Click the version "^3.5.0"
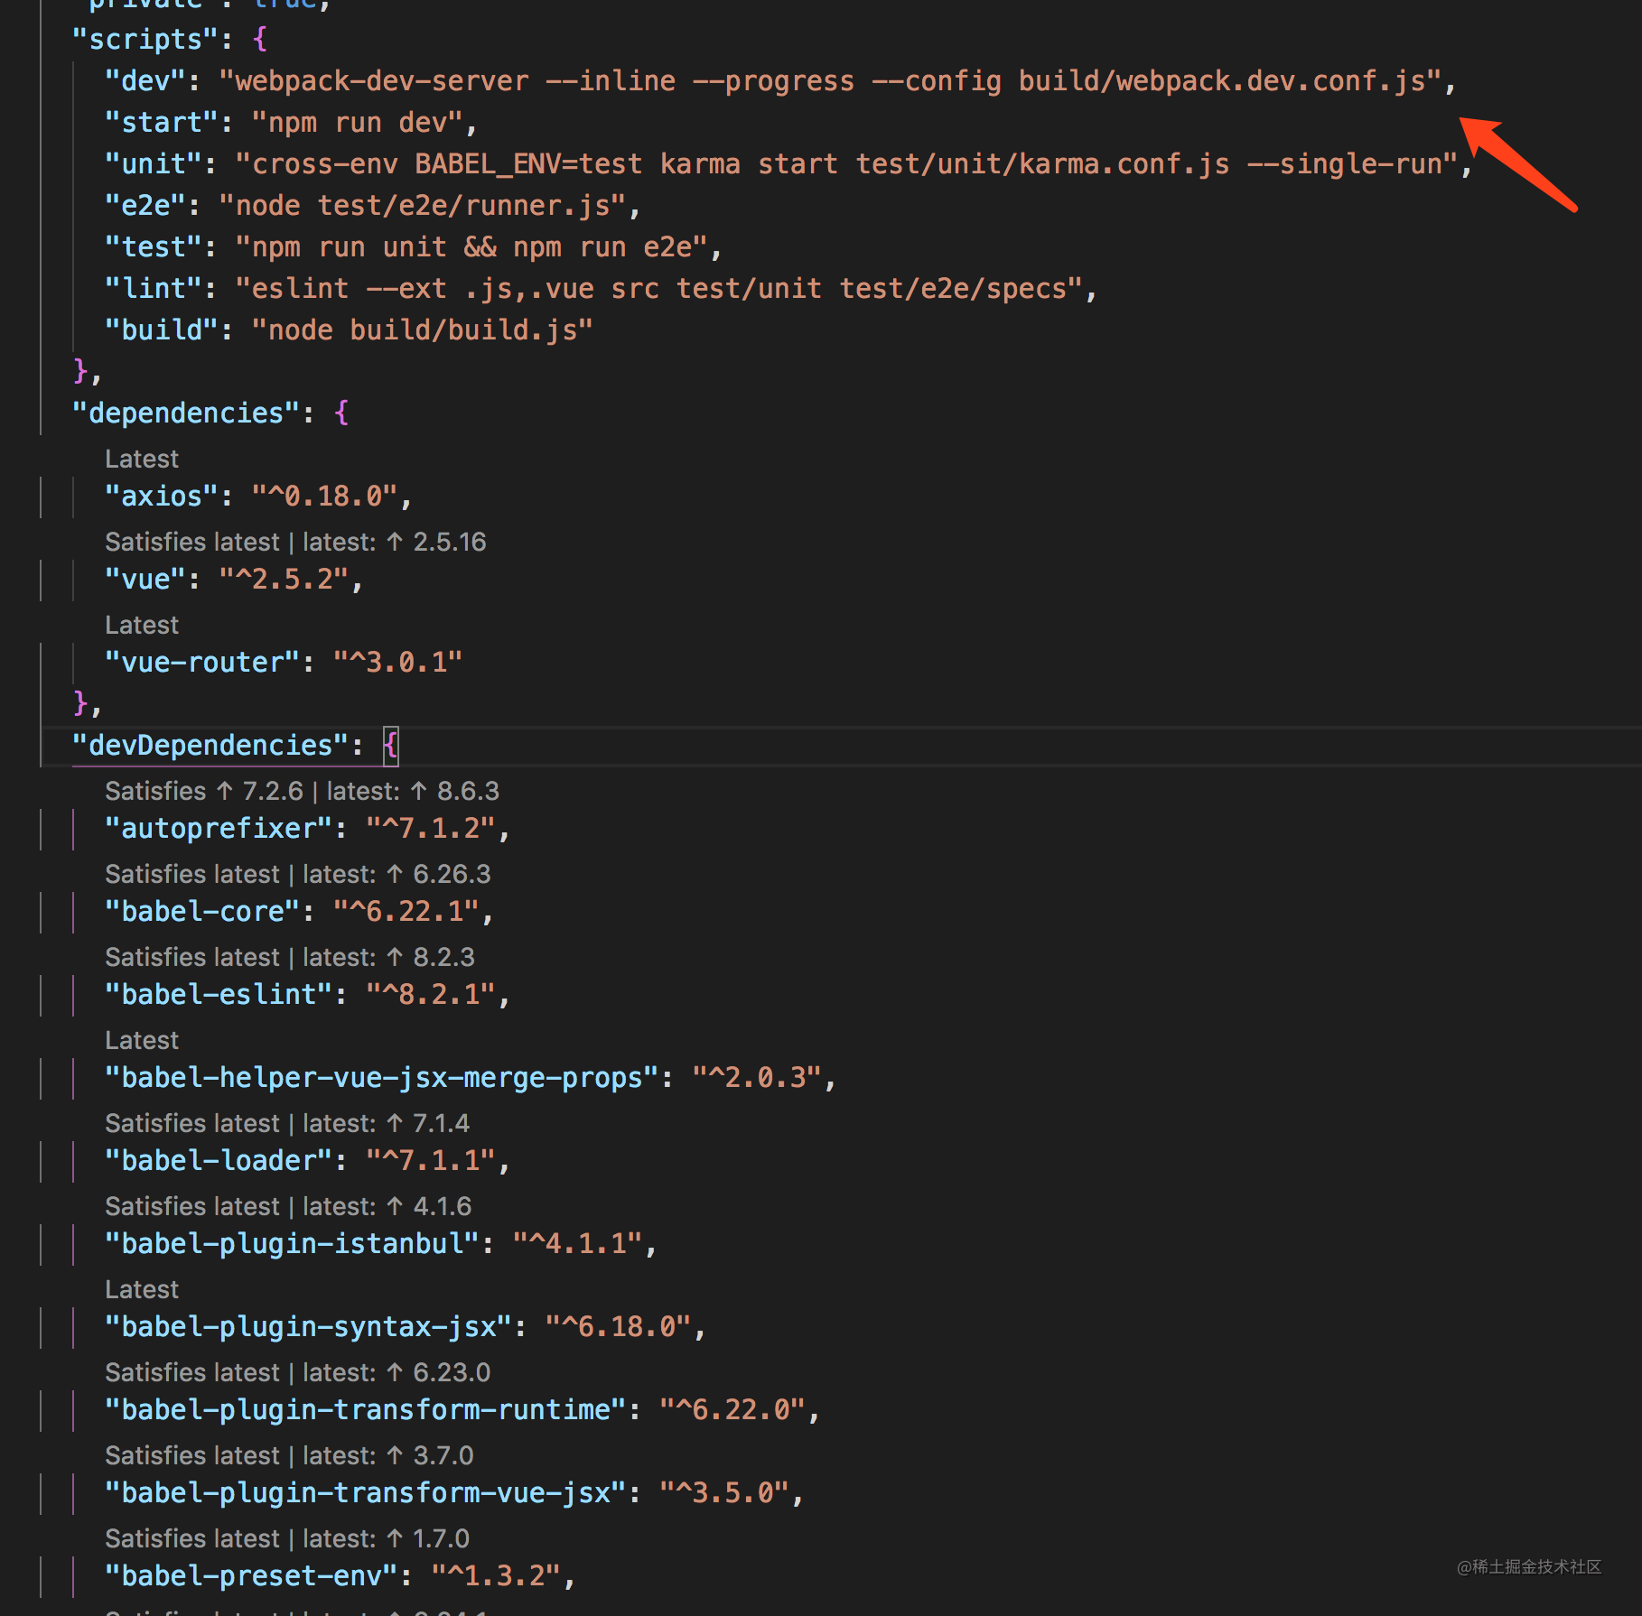 click(725, 1493)
